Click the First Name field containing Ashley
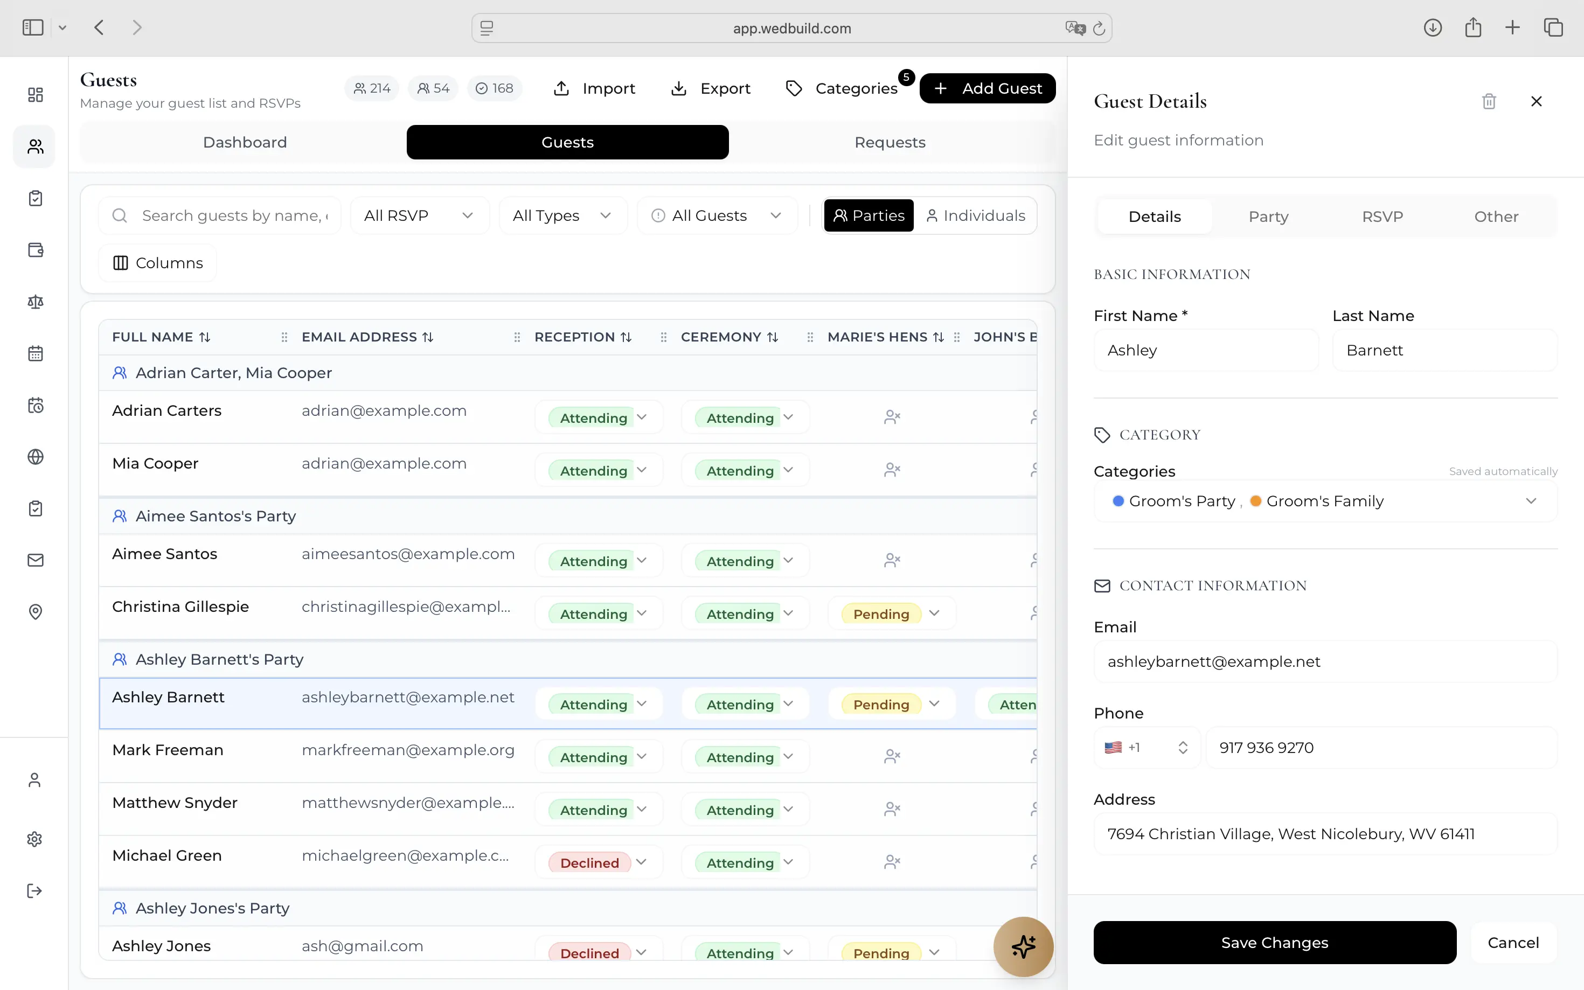Screen dimensions: 1584x990 click(x=1206, y=350)
